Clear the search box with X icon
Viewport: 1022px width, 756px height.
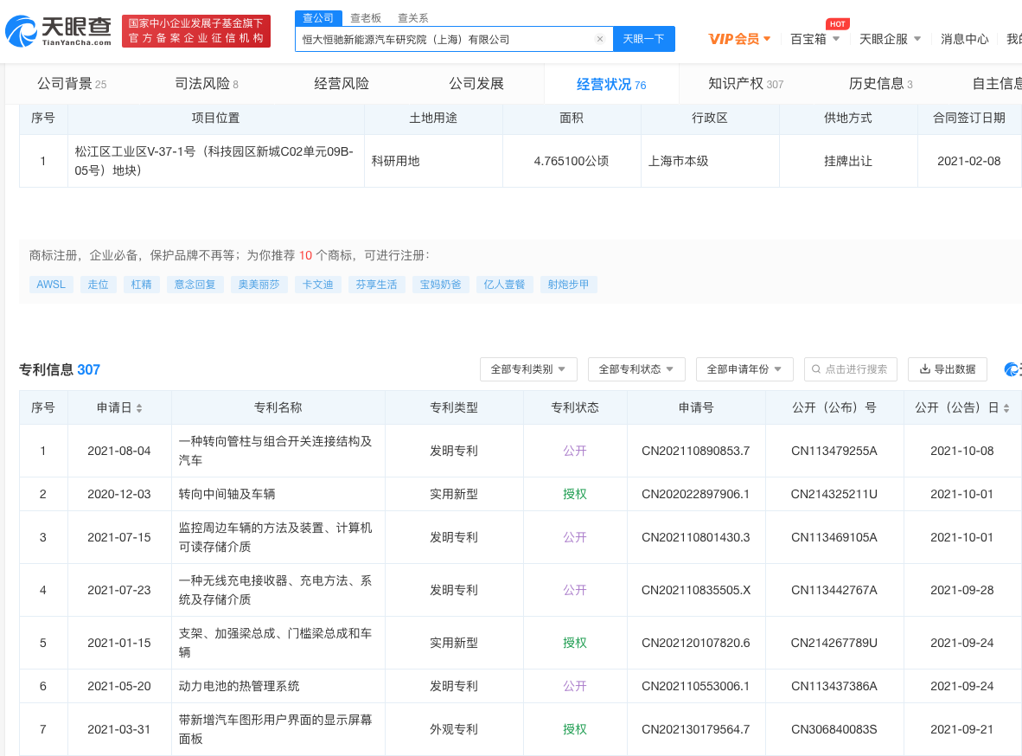pos(600,39)
